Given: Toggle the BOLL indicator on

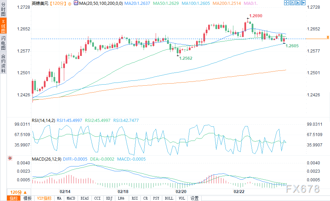Looking at the screenshot, I should pos(168,198).
